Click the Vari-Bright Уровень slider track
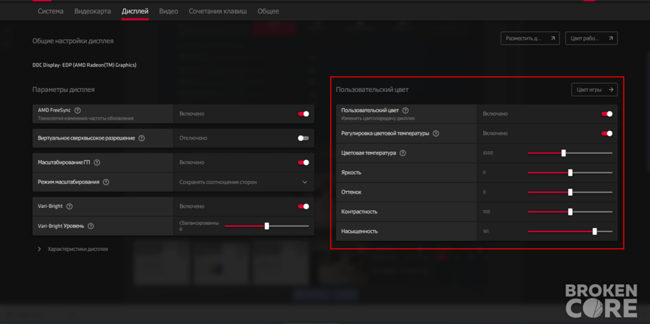This screenshot has width=650, height=324. pyautogui.click(x=266, y=226)
